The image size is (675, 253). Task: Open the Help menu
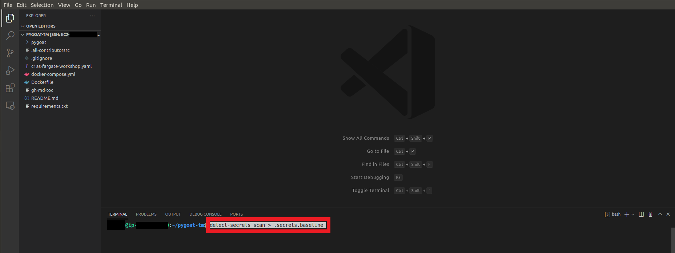(x=132, y=5)
